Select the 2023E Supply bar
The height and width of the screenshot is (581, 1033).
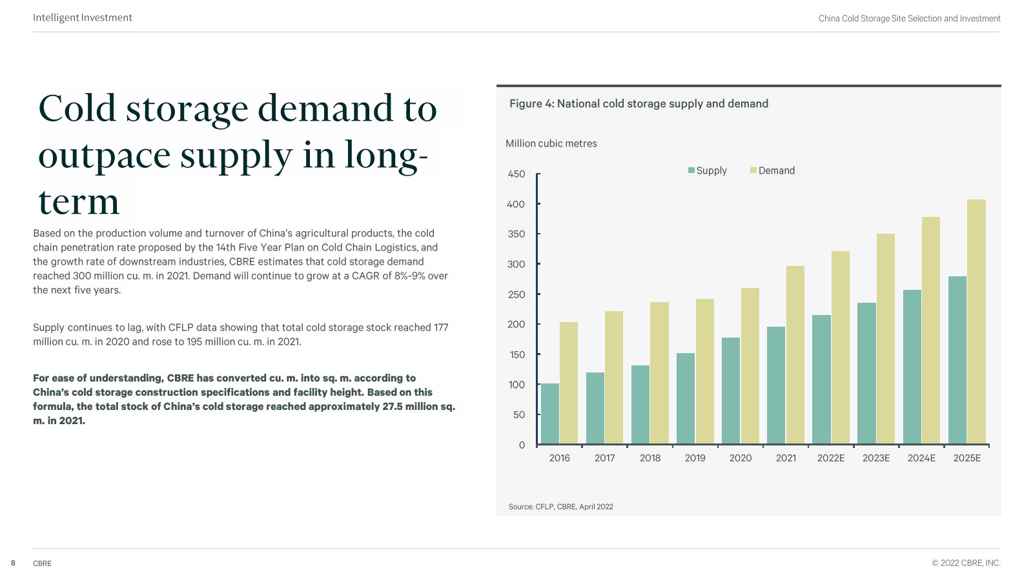click(x=866, y=373)
